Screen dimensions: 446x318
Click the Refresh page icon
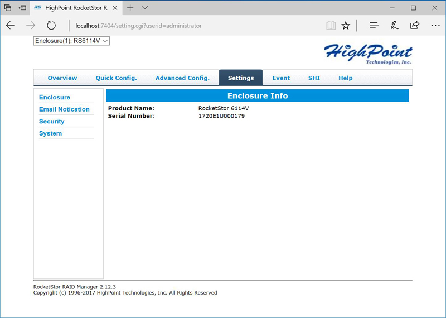point(51,26)
